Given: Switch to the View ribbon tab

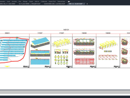Looking at the screenshot, I should click(20, 1).
